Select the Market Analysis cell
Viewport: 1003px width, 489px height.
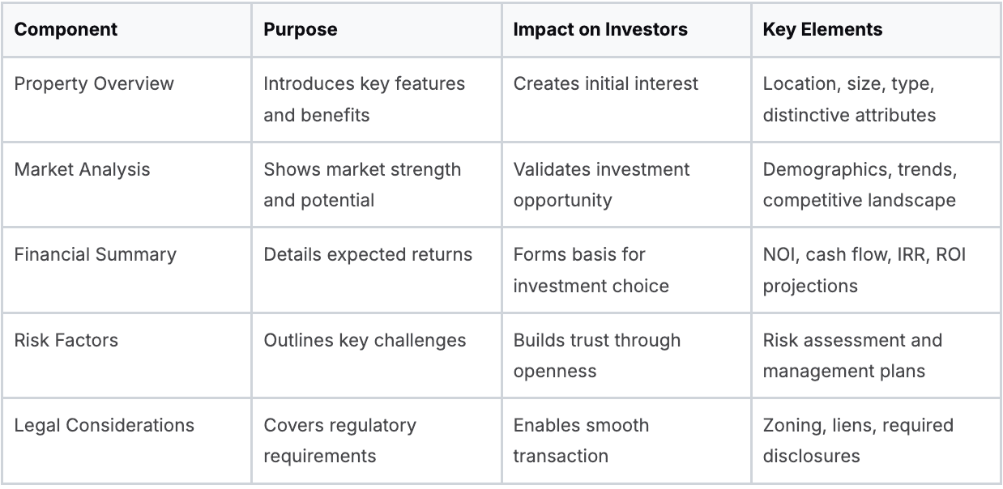[82, 169]
